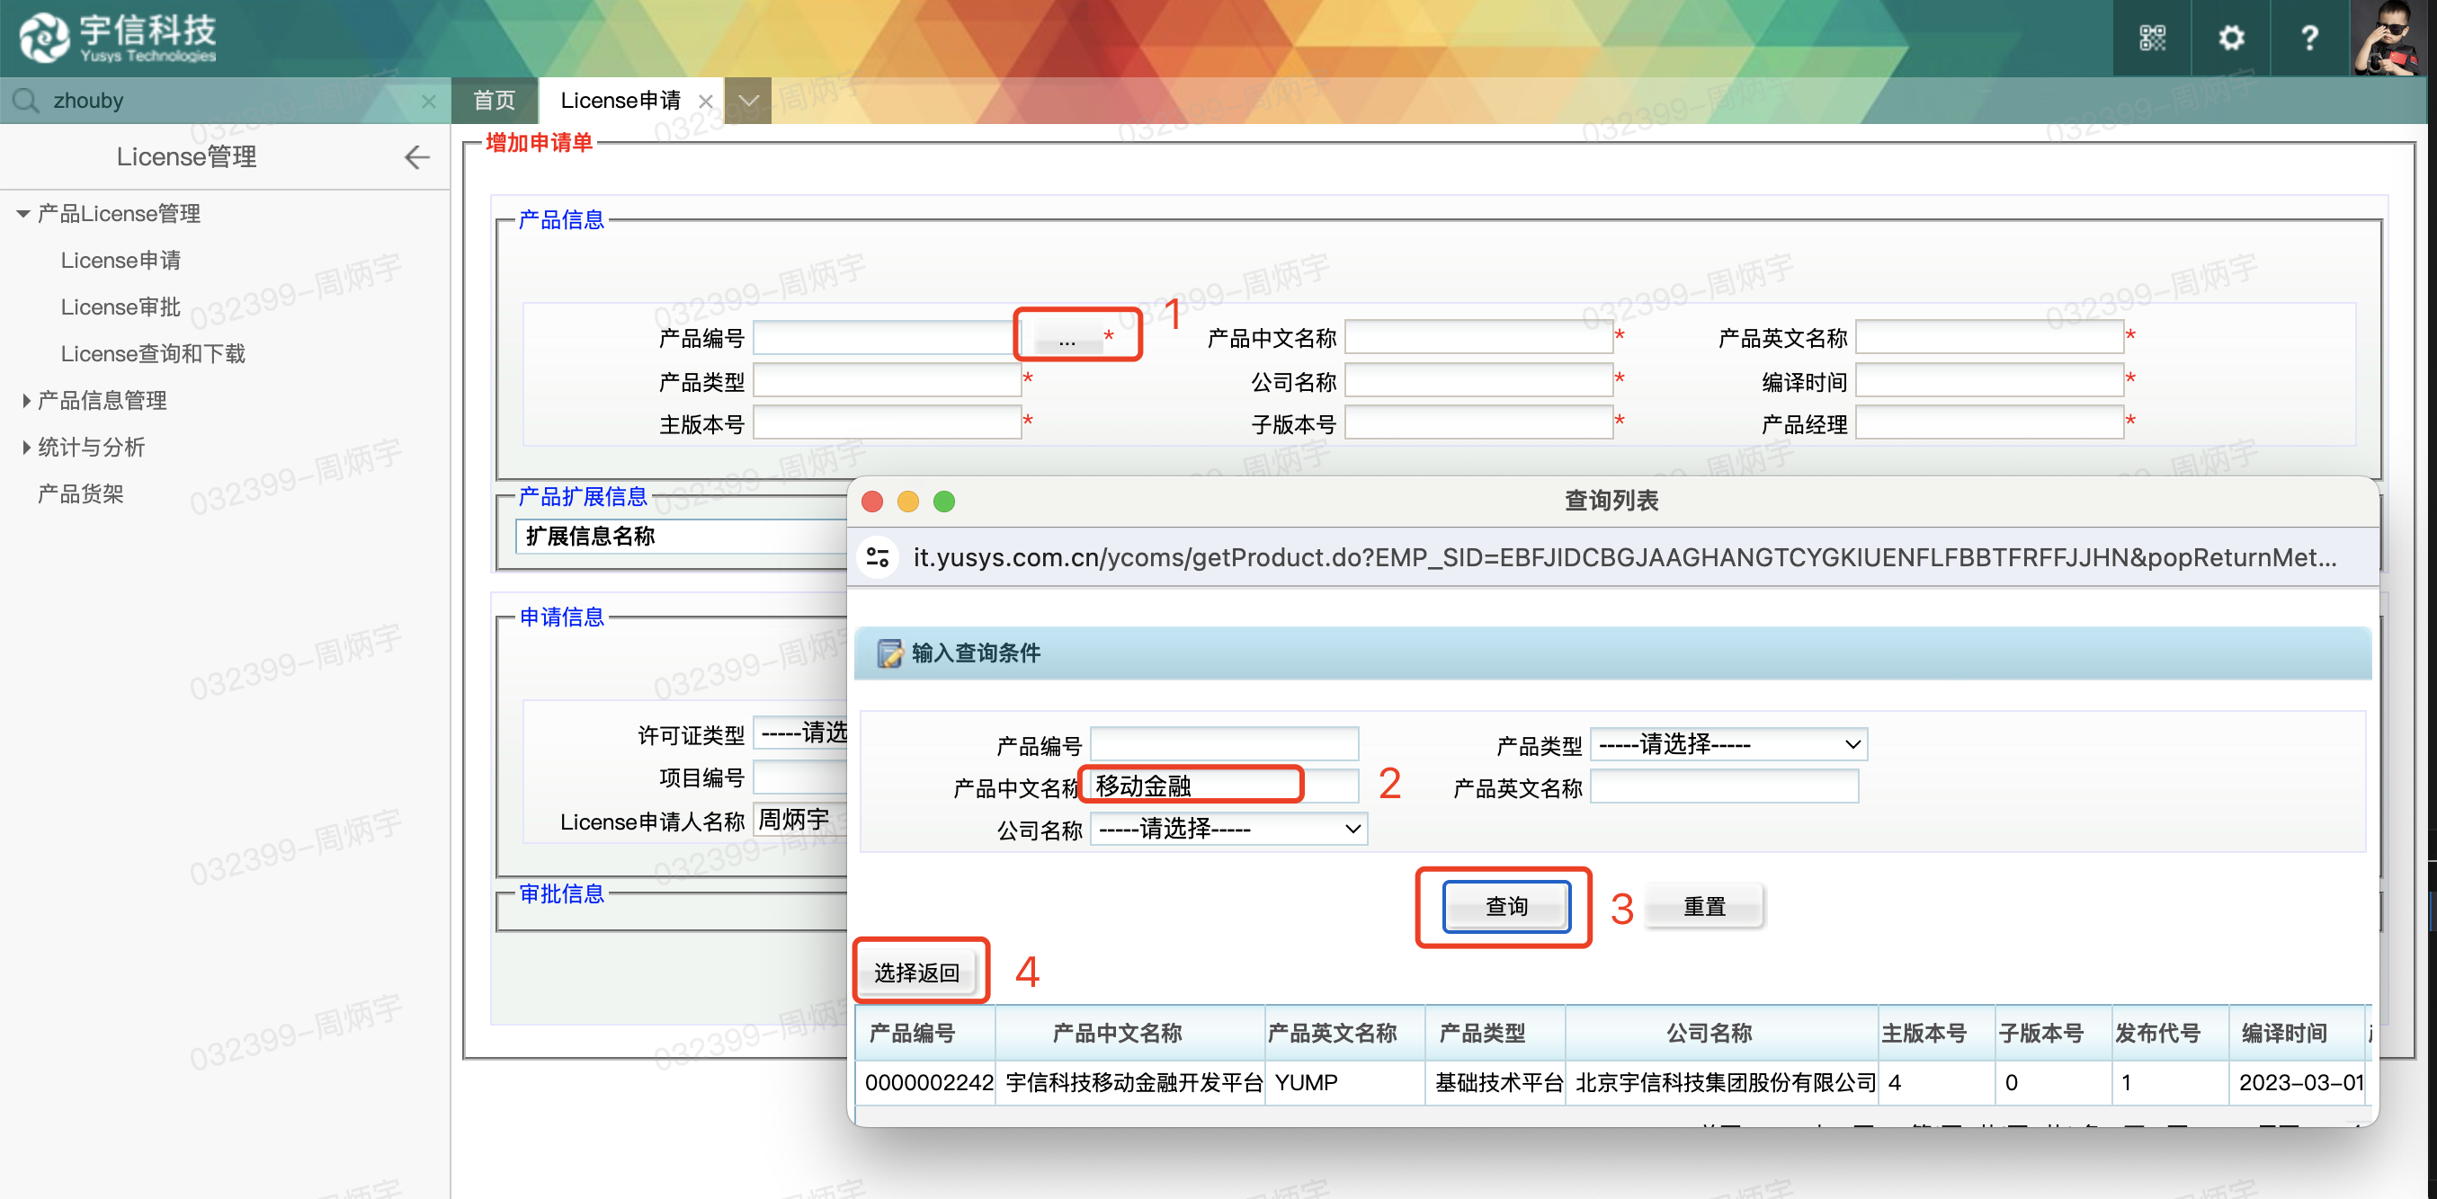The width and height of the screenshot is (2437, 1199).
Task: Click the 输入查询条件 edit icon
Action: (888, 653)
